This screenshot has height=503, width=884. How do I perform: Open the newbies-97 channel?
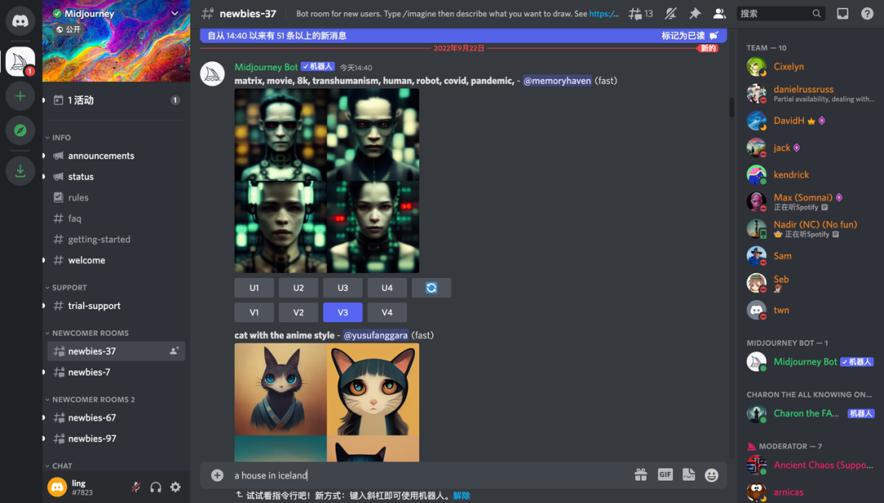point(116,438)
